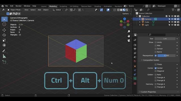Open the Render properties tab
This screenshot has height=101, width=181.
(135, 45)
